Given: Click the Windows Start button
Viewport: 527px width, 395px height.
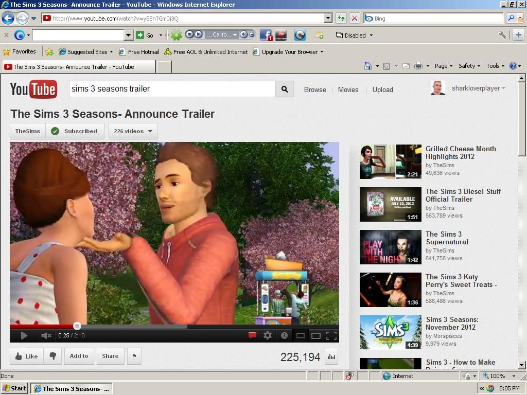Looking at the screenshot, I should click(x=14, y=388).
